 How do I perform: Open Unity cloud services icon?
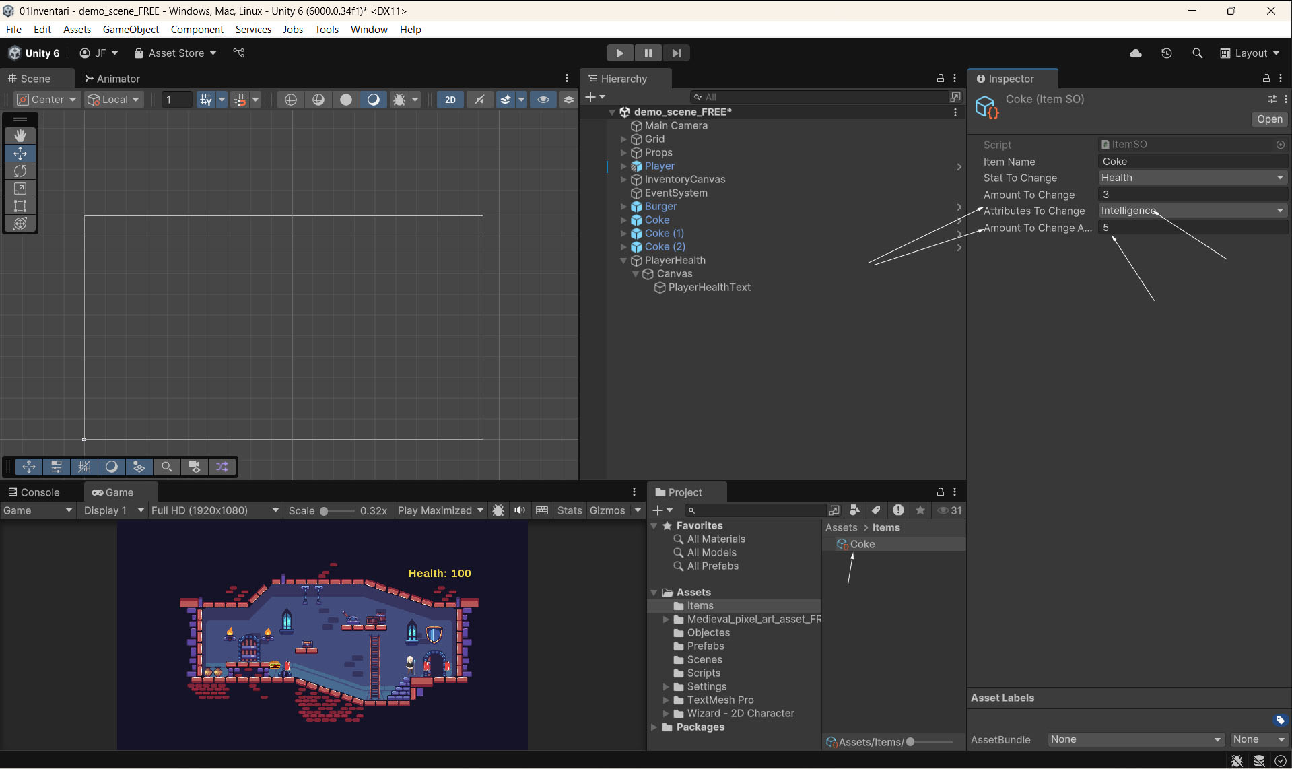pyautogui.click(x=1136, y=53)
